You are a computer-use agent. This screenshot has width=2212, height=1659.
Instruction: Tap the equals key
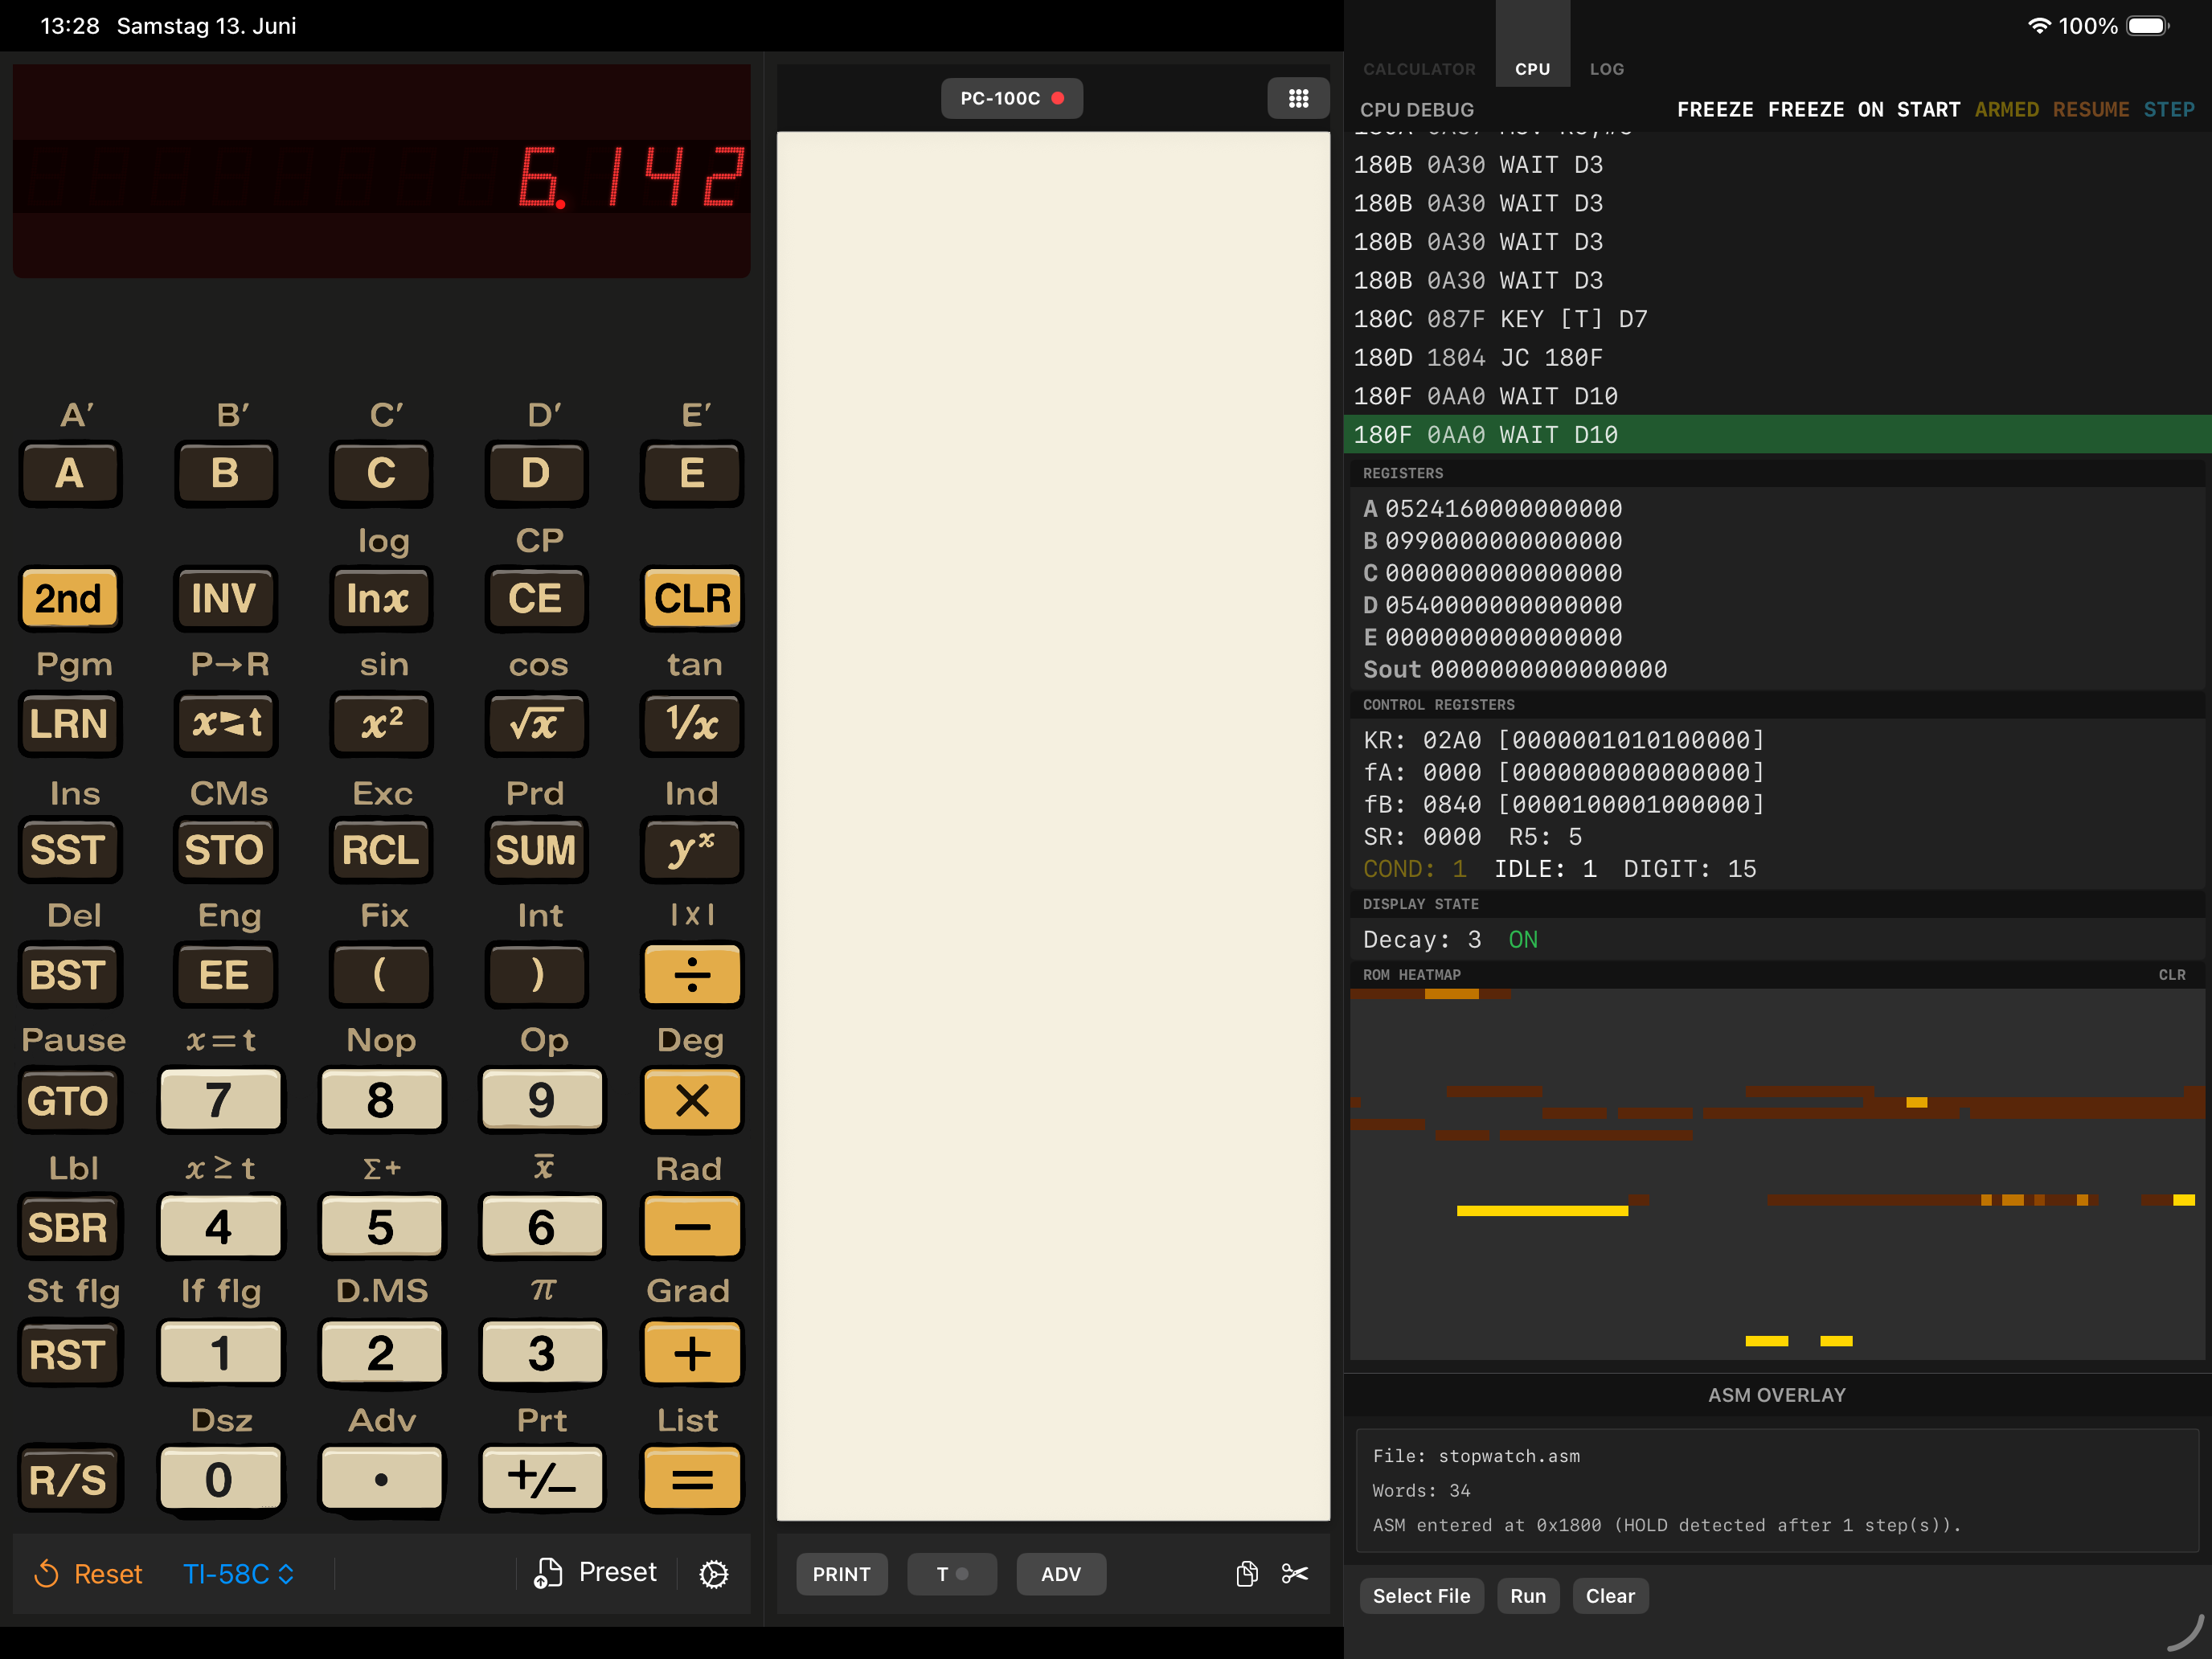(x=692, y=1479)
